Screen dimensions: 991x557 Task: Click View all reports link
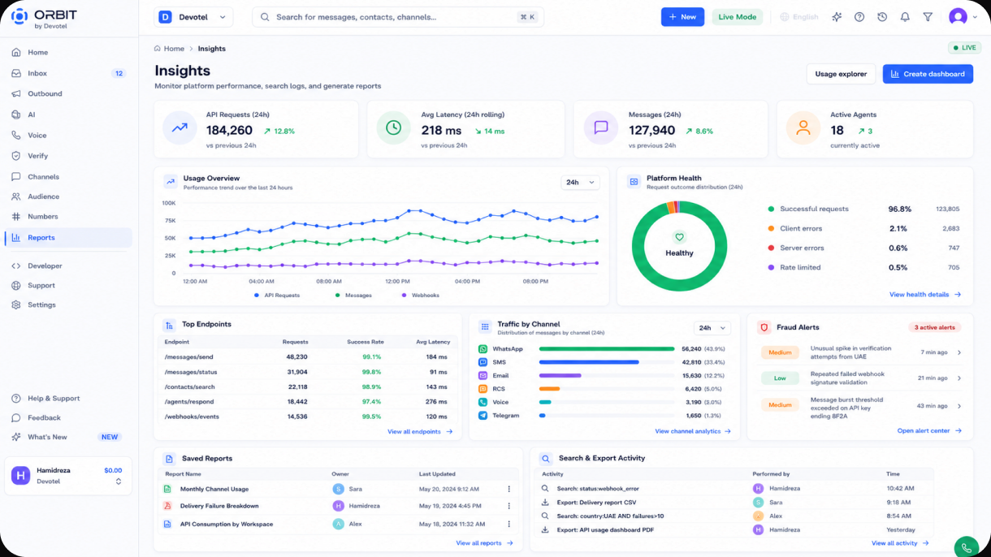[x=485, y=543]
